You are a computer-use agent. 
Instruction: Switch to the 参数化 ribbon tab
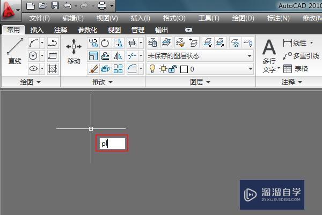(x=87, y=30)
